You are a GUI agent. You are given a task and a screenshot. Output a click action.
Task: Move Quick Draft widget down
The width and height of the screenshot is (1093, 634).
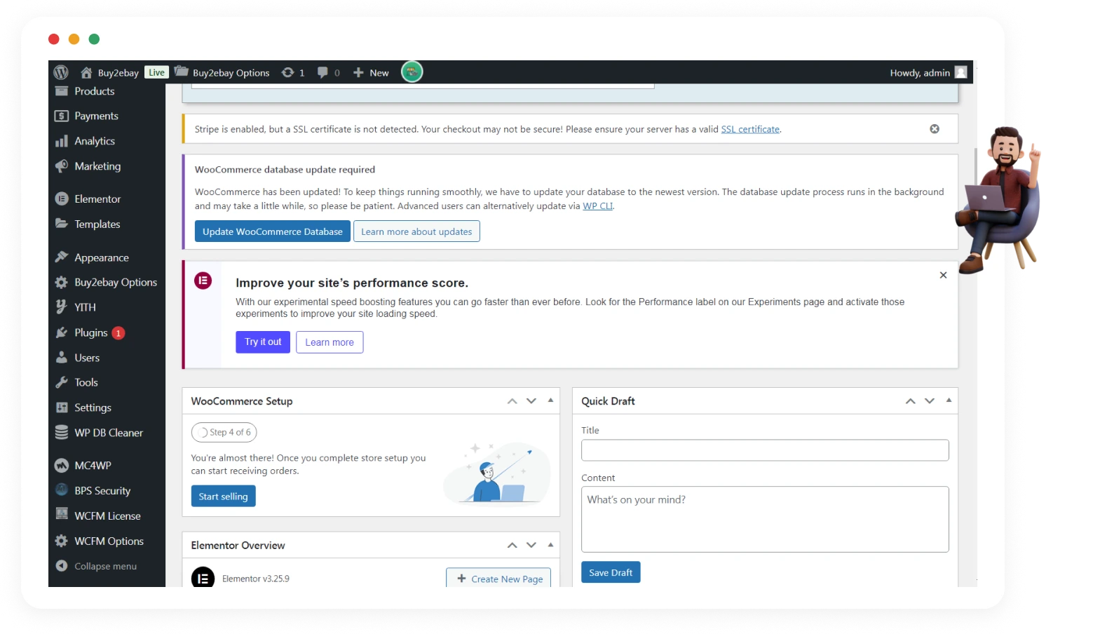tap(930, 401)
